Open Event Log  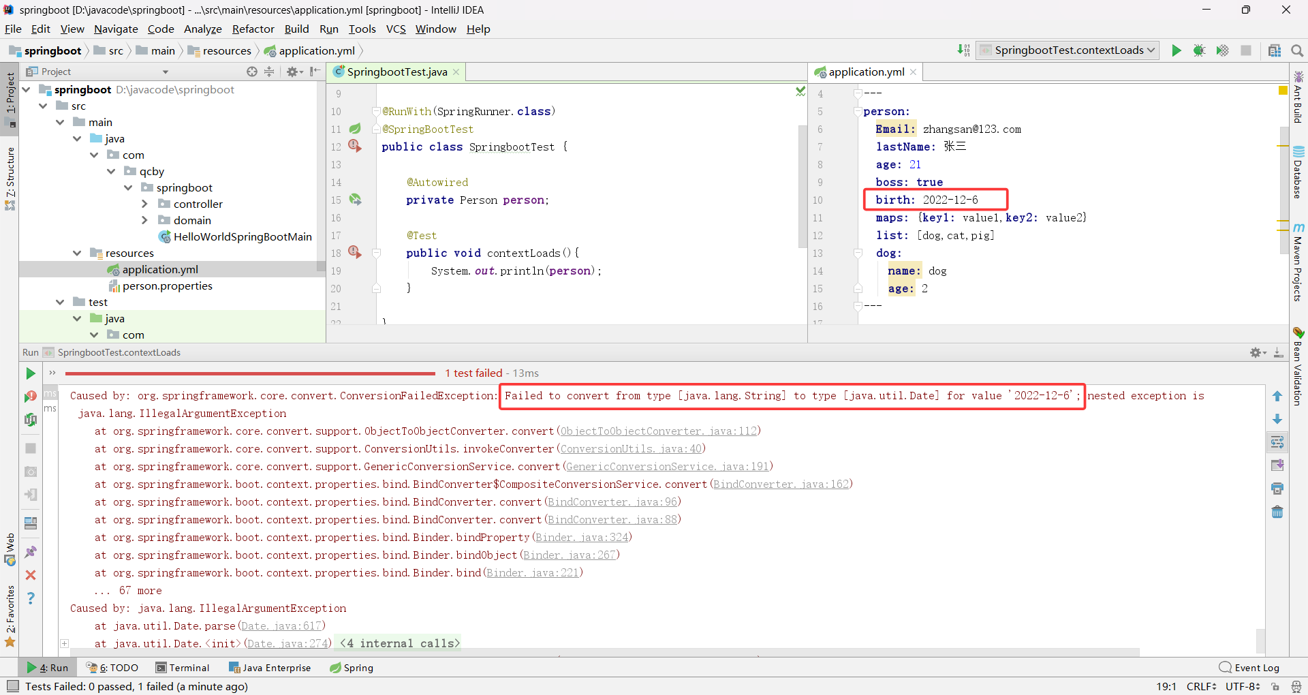pyautogui.click(x=1249, y=668)
